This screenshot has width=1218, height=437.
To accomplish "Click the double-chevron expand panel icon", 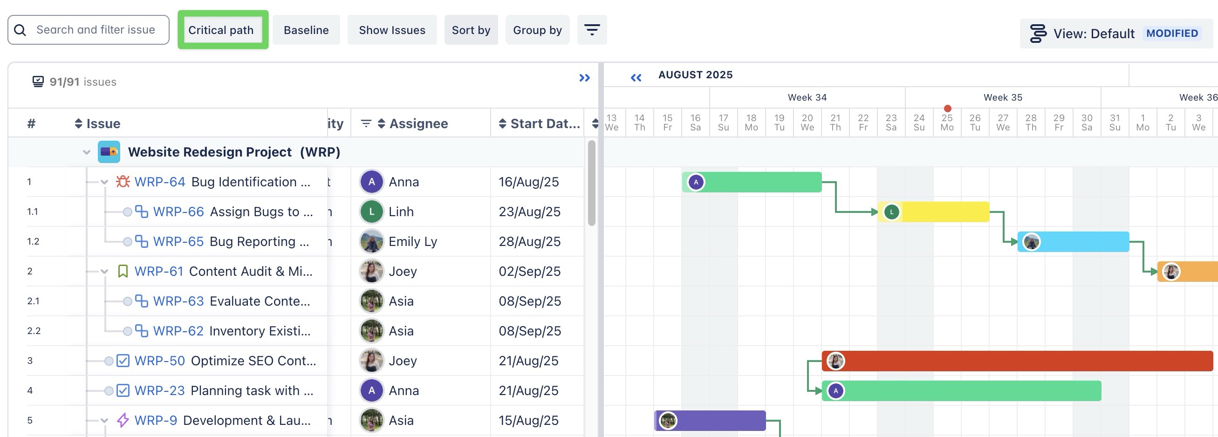I will [584, 78].
